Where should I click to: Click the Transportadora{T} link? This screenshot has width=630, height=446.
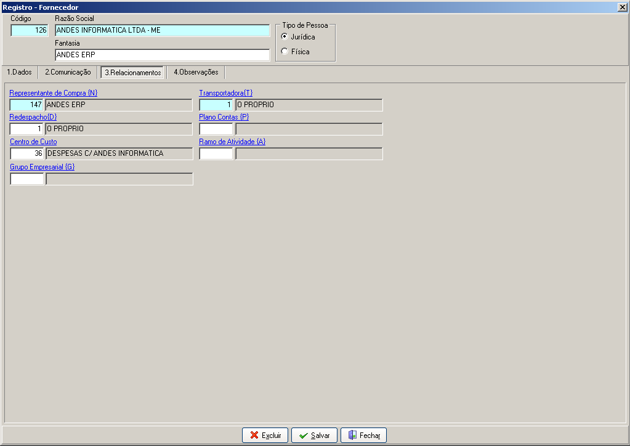click(x=226, y=93)
